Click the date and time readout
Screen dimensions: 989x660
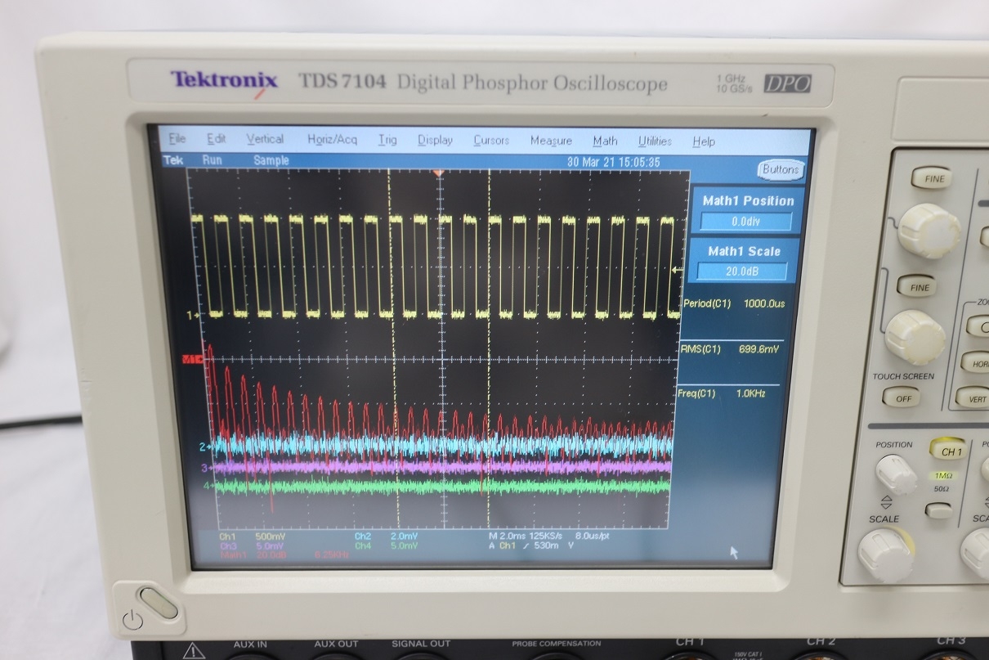click(613, 162)
